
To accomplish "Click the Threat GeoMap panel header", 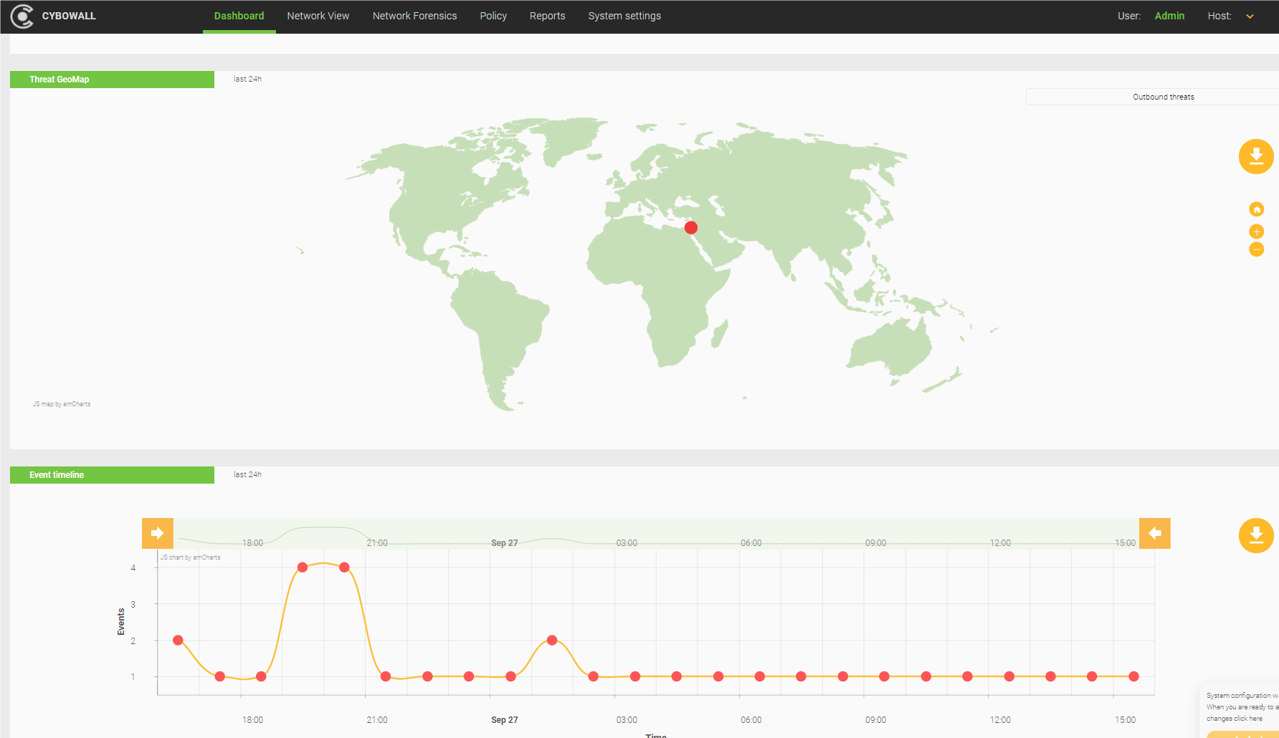I will [x=112, y=80].
